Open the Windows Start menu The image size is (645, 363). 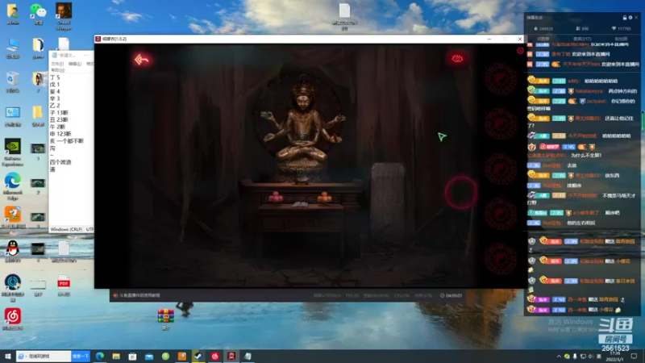point(7,356)
